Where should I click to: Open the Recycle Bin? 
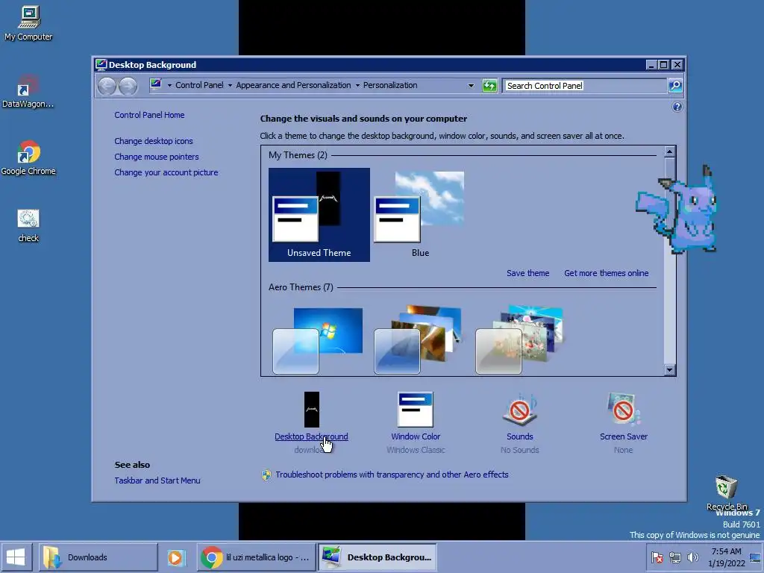[x=727, y=492]
